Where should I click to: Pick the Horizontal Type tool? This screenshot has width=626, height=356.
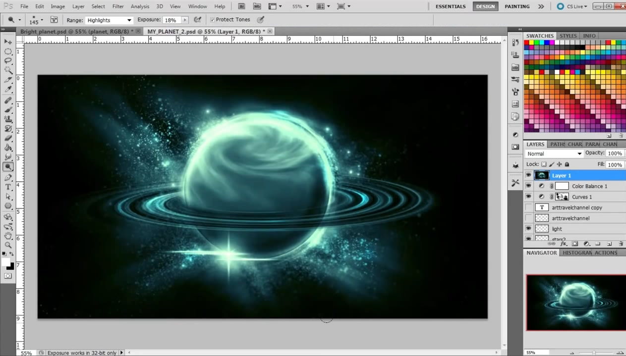click(8, 187)
